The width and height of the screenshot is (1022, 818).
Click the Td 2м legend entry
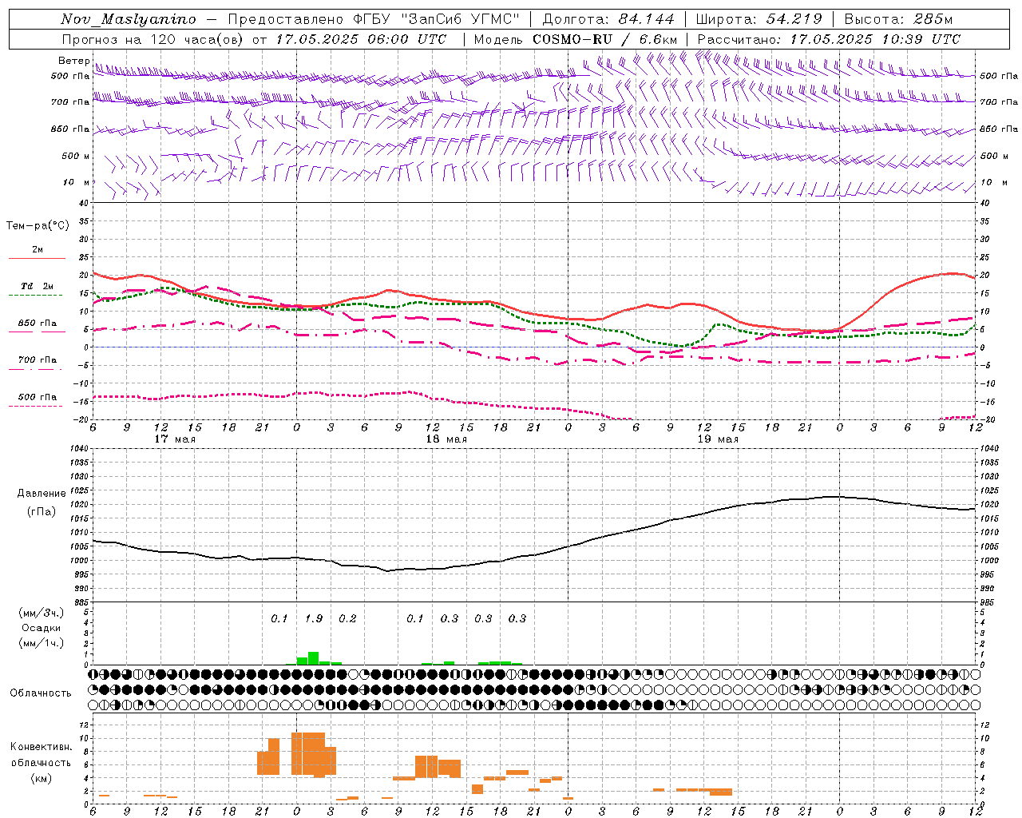[x=37, y=286]
